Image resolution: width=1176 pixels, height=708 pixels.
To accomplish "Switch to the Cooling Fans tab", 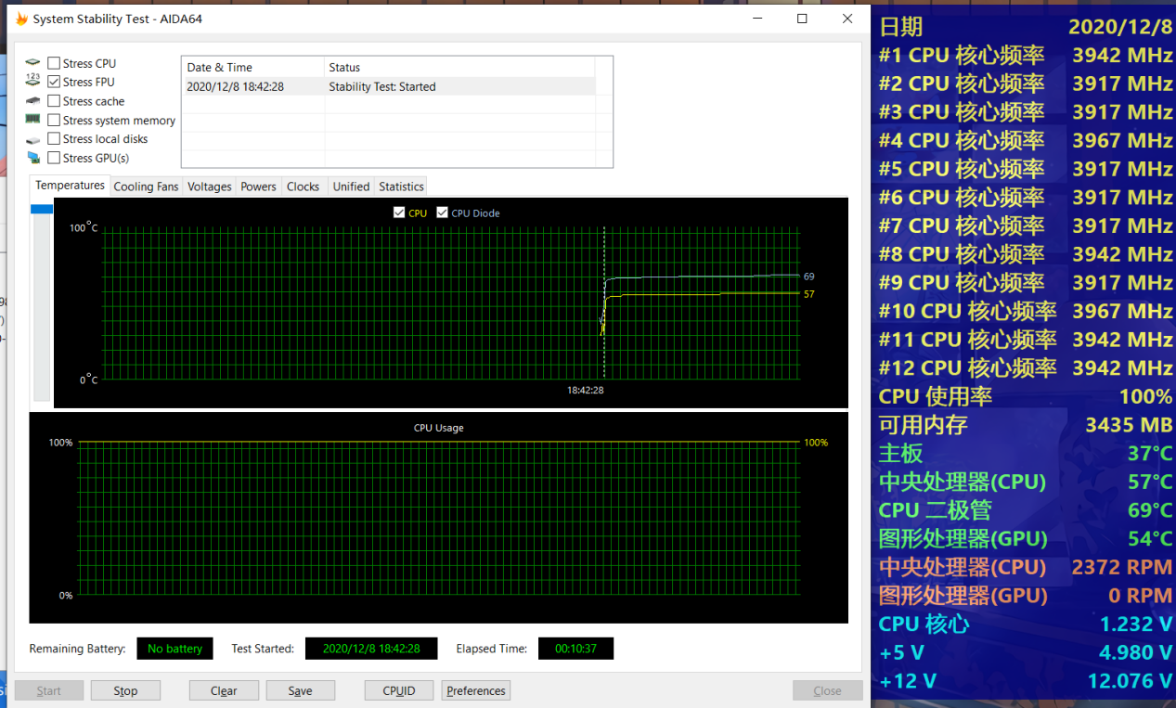I will (146, 187).
